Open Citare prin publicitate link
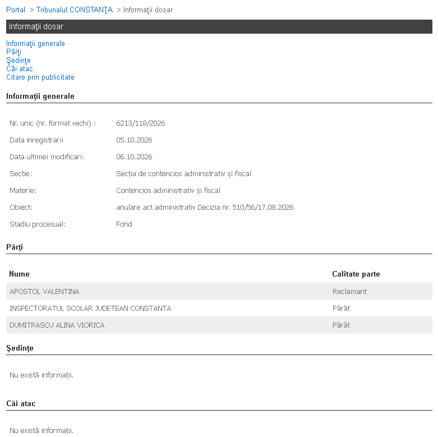 (x=40, y=77)
